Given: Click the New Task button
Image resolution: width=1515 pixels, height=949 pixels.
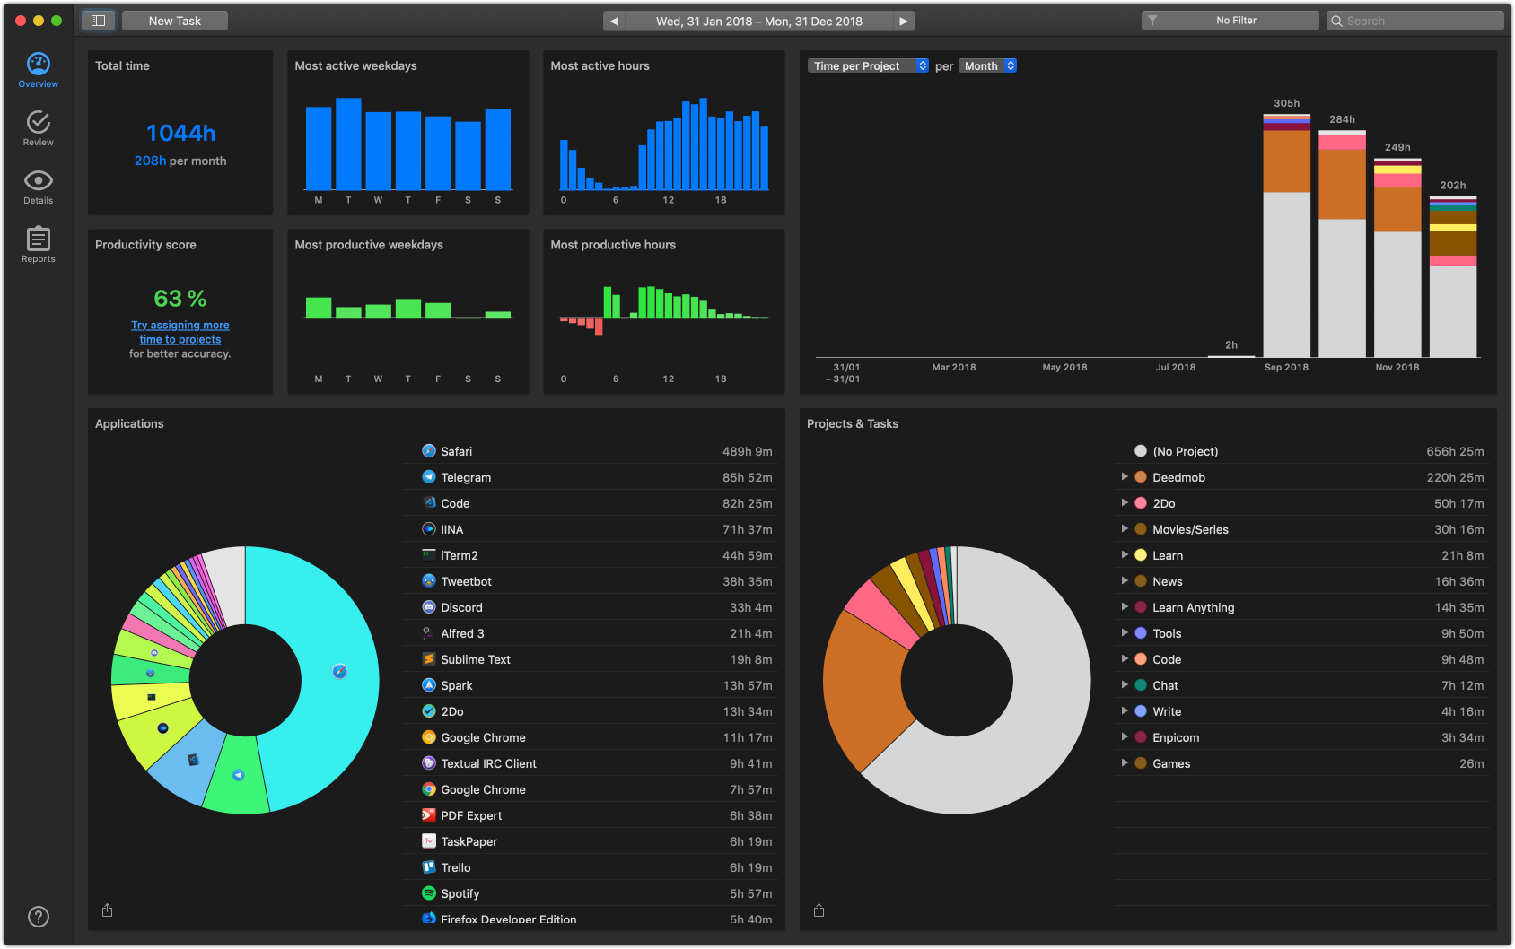Looking at the screenshot, I should (175, 21).
